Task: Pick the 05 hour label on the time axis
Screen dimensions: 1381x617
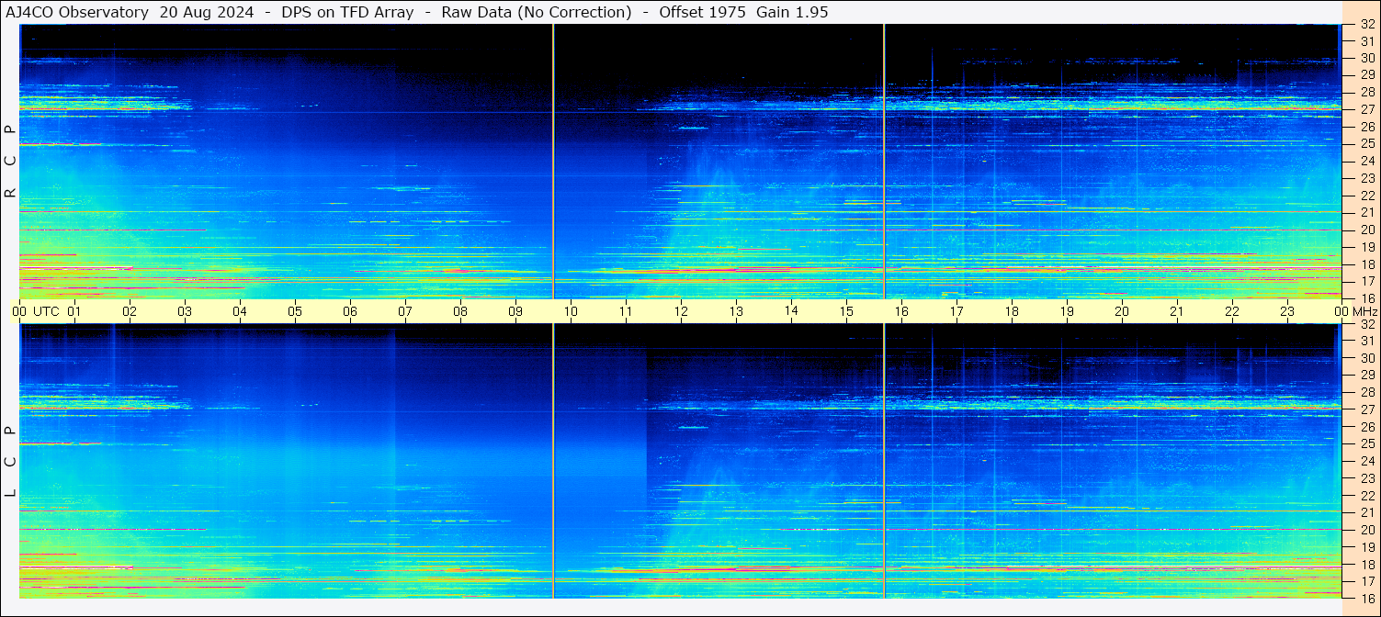Action: [x=295, y=311]
